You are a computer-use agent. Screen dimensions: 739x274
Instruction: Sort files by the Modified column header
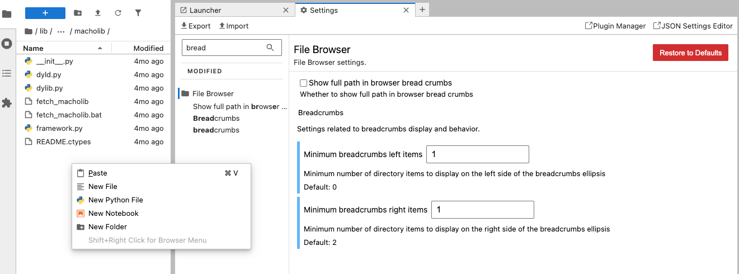(x=141, y=48)
